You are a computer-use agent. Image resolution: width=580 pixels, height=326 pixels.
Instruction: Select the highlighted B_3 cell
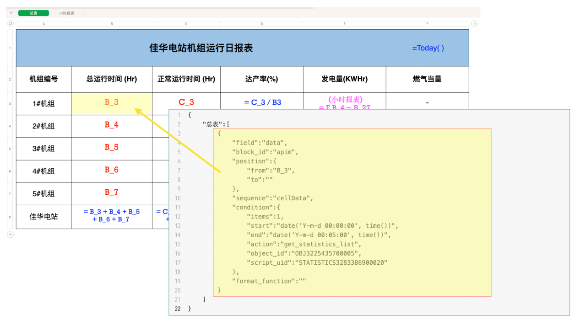pyautogui.click(x=112, y=102)
